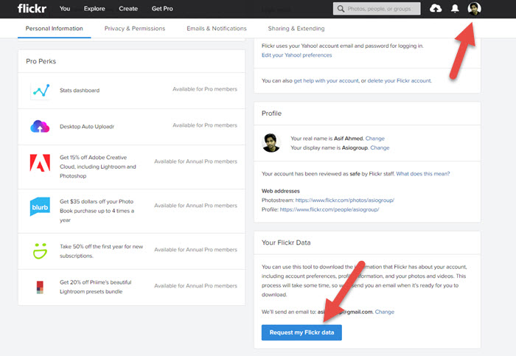
Task: Open the Explore menu
Action: [x=94, y=9]
